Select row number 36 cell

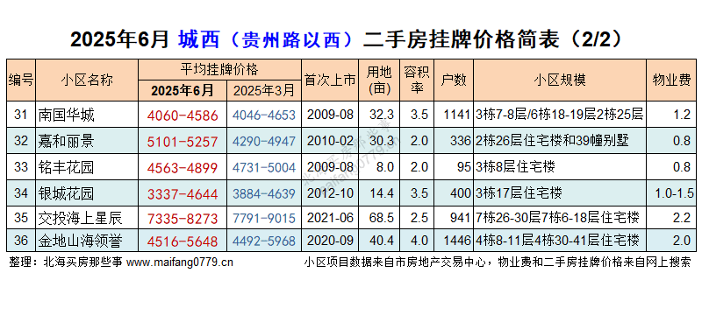tap(21, 241)
